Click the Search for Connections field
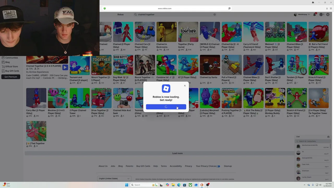The image size is (334, 188). (x=313, y=141)
